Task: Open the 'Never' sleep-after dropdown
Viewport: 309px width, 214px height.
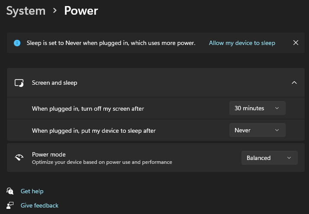Action: (x=257, y=130)
